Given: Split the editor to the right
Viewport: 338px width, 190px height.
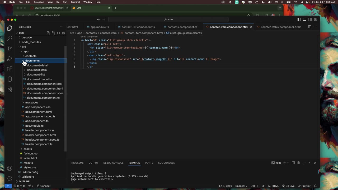Looking at the screenshot, I should click(310, 27).
